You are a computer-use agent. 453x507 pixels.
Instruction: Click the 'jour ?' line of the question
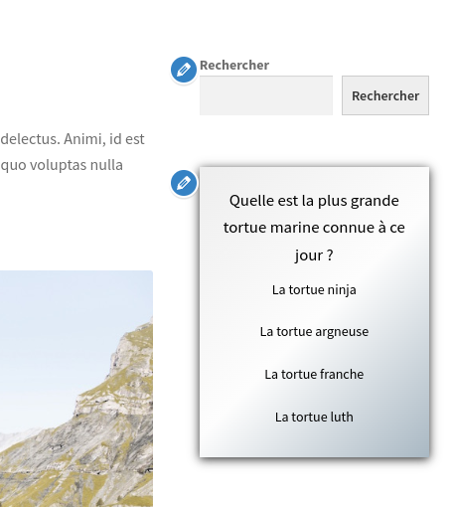314,255
